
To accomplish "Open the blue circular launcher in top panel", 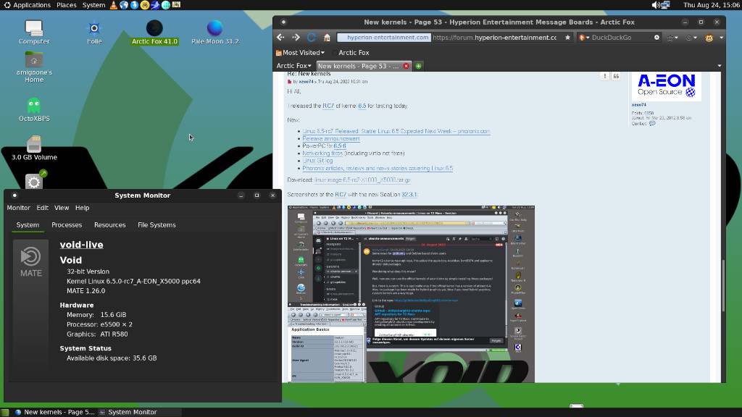I will tap(134, 5).
